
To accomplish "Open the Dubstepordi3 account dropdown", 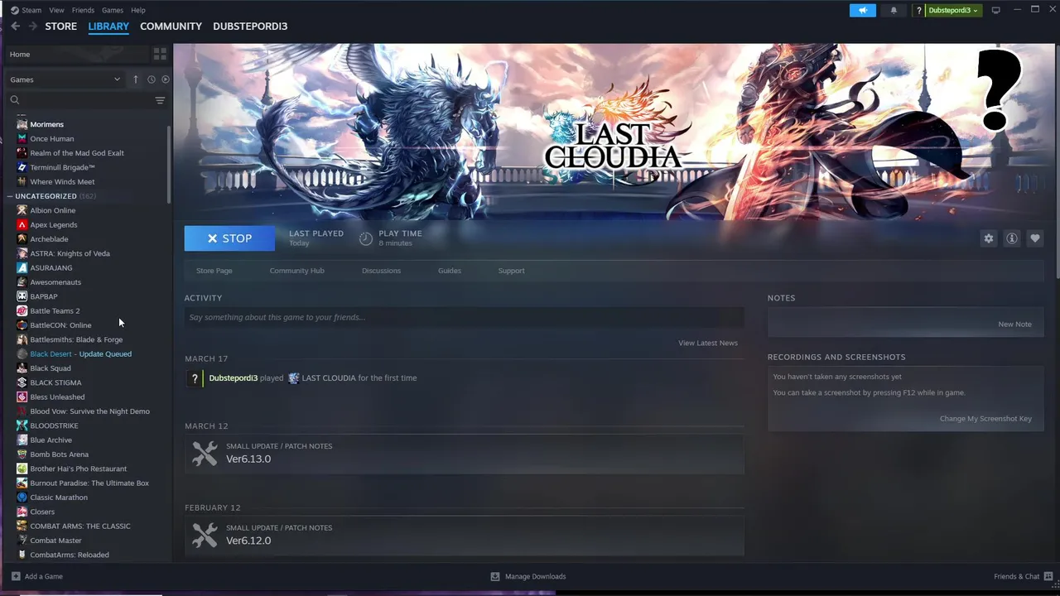I will (x=952, y=10).
